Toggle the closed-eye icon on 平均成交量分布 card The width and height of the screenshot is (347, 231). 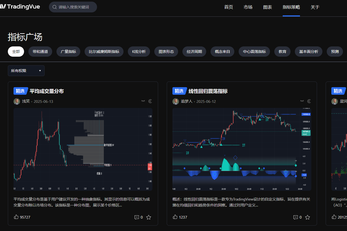(143, 101)
